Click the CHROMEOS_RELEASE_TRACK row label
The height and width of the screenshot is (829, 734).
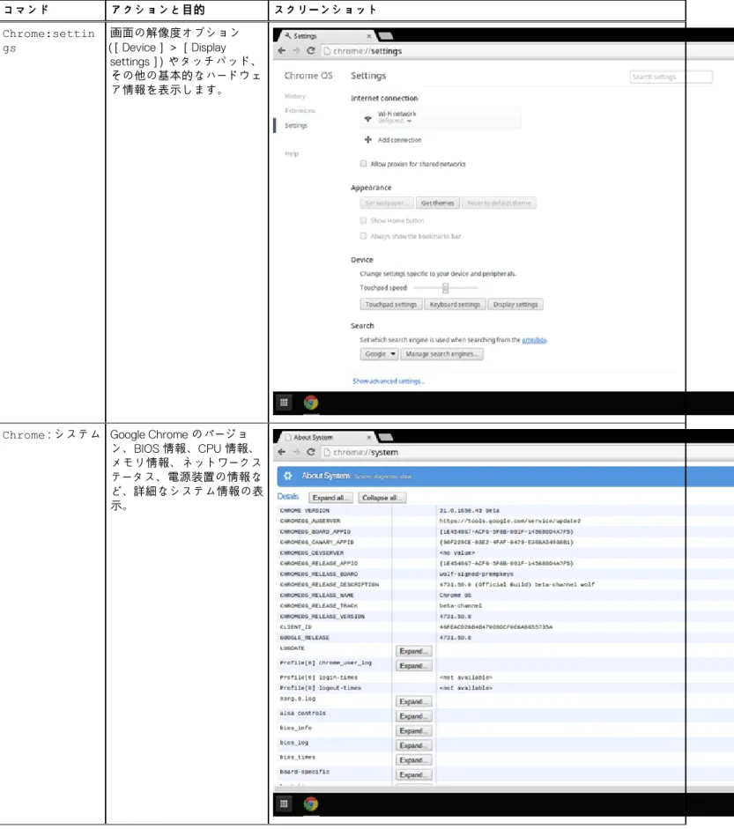[x=319, y=606]
